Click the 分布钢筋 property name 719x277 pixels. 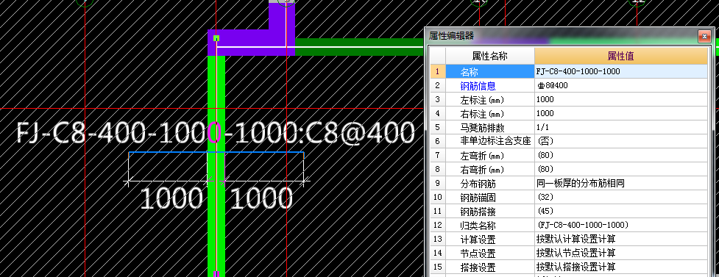pos(478,184)
